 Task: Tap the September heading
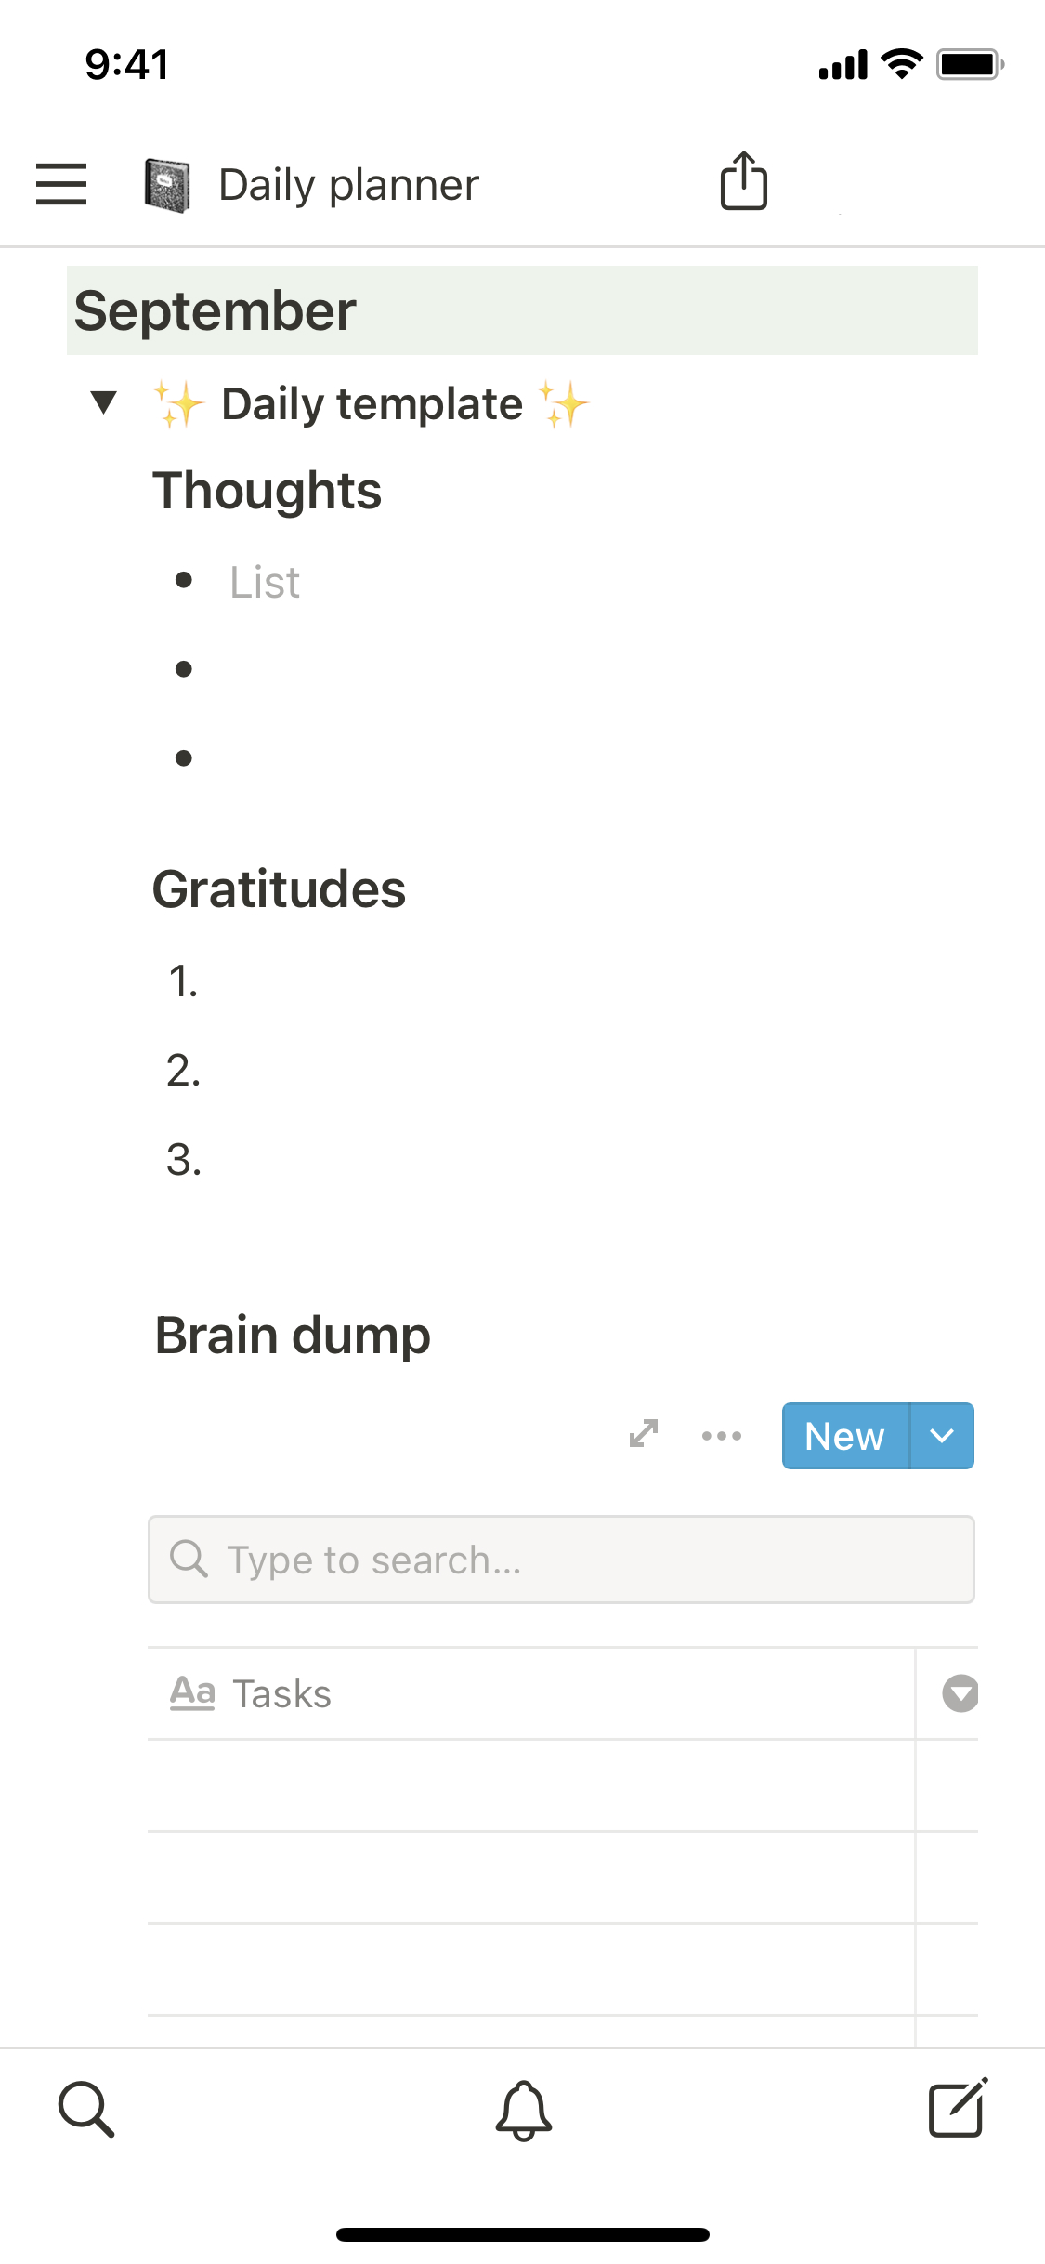pos(216,310)
